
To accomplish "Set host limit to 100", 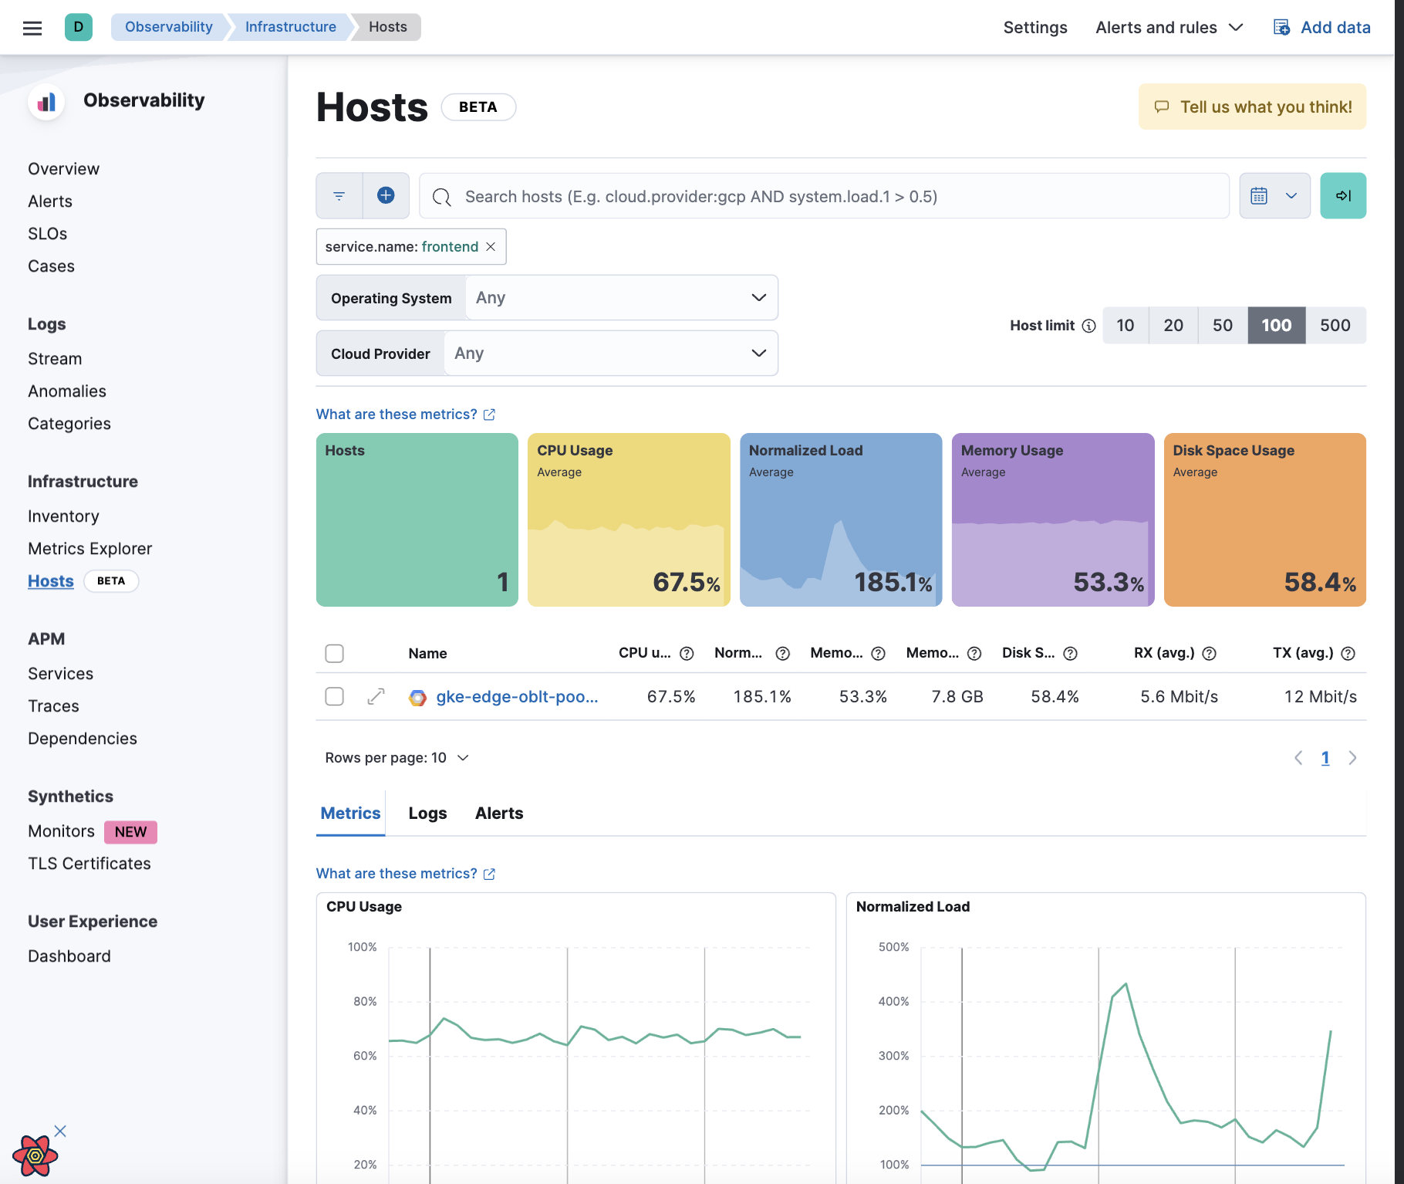I will pos(1277,326).
